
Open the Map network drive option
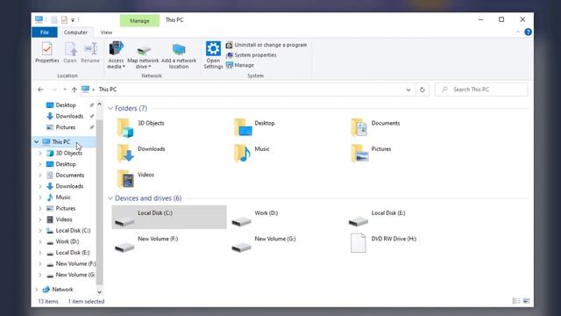click(143, 56)
